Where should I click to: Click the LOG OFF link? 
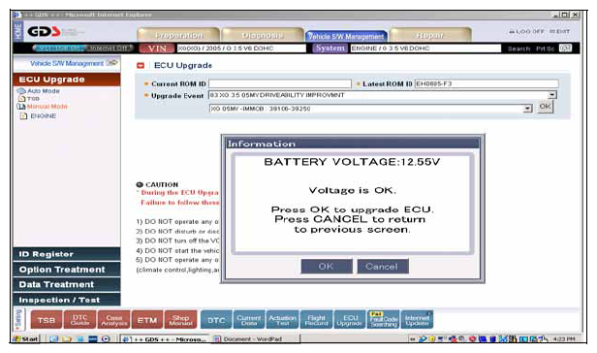click(527, 31)
